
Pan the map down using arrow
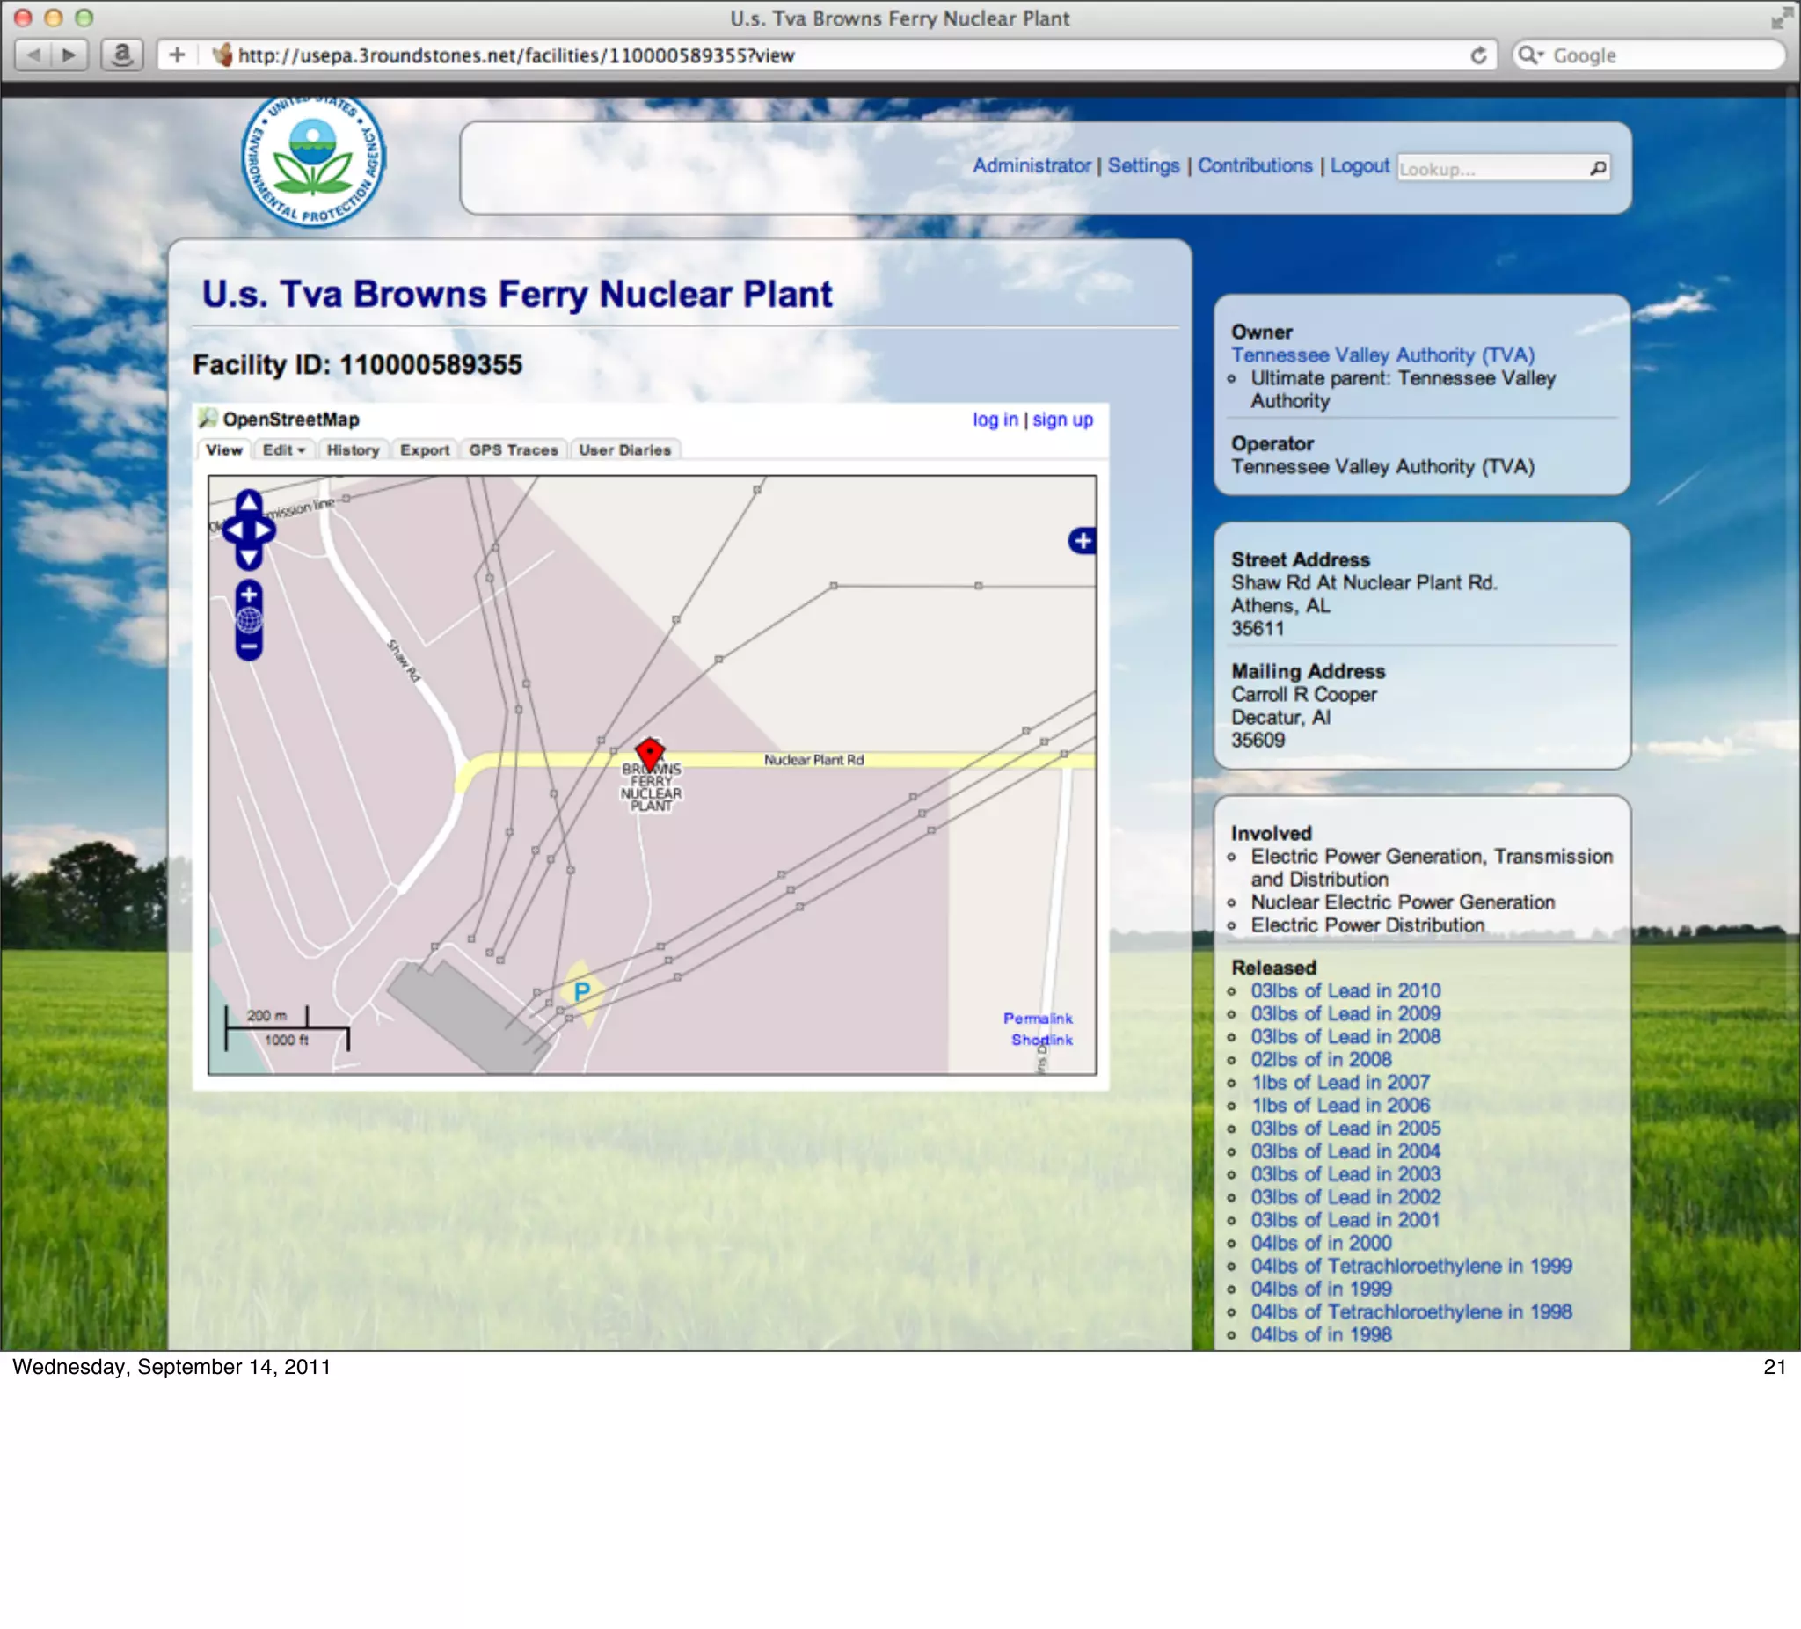(x=248, y=559)
